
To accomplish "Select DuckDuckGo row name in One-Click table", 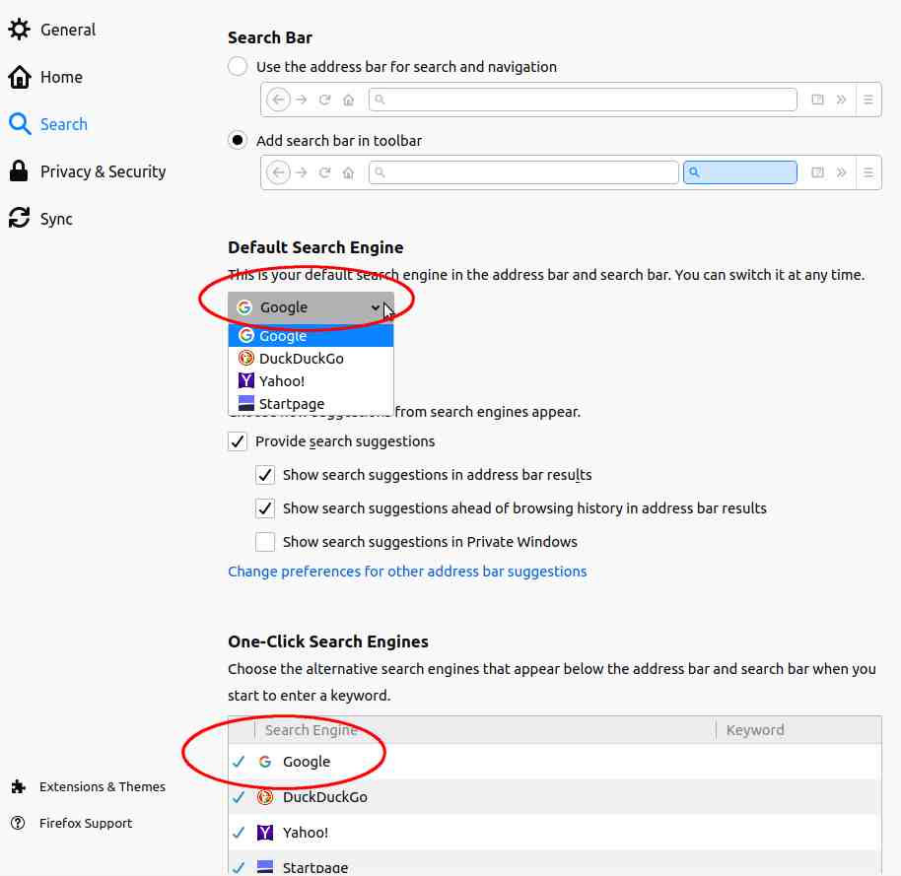I will 325,797.
